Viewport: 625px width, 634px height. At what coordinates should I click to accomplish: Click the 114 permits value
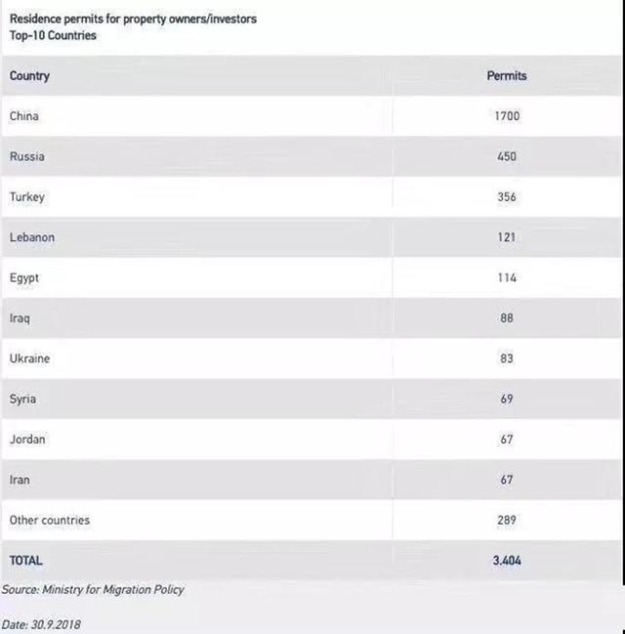click(x=507, y=277)
